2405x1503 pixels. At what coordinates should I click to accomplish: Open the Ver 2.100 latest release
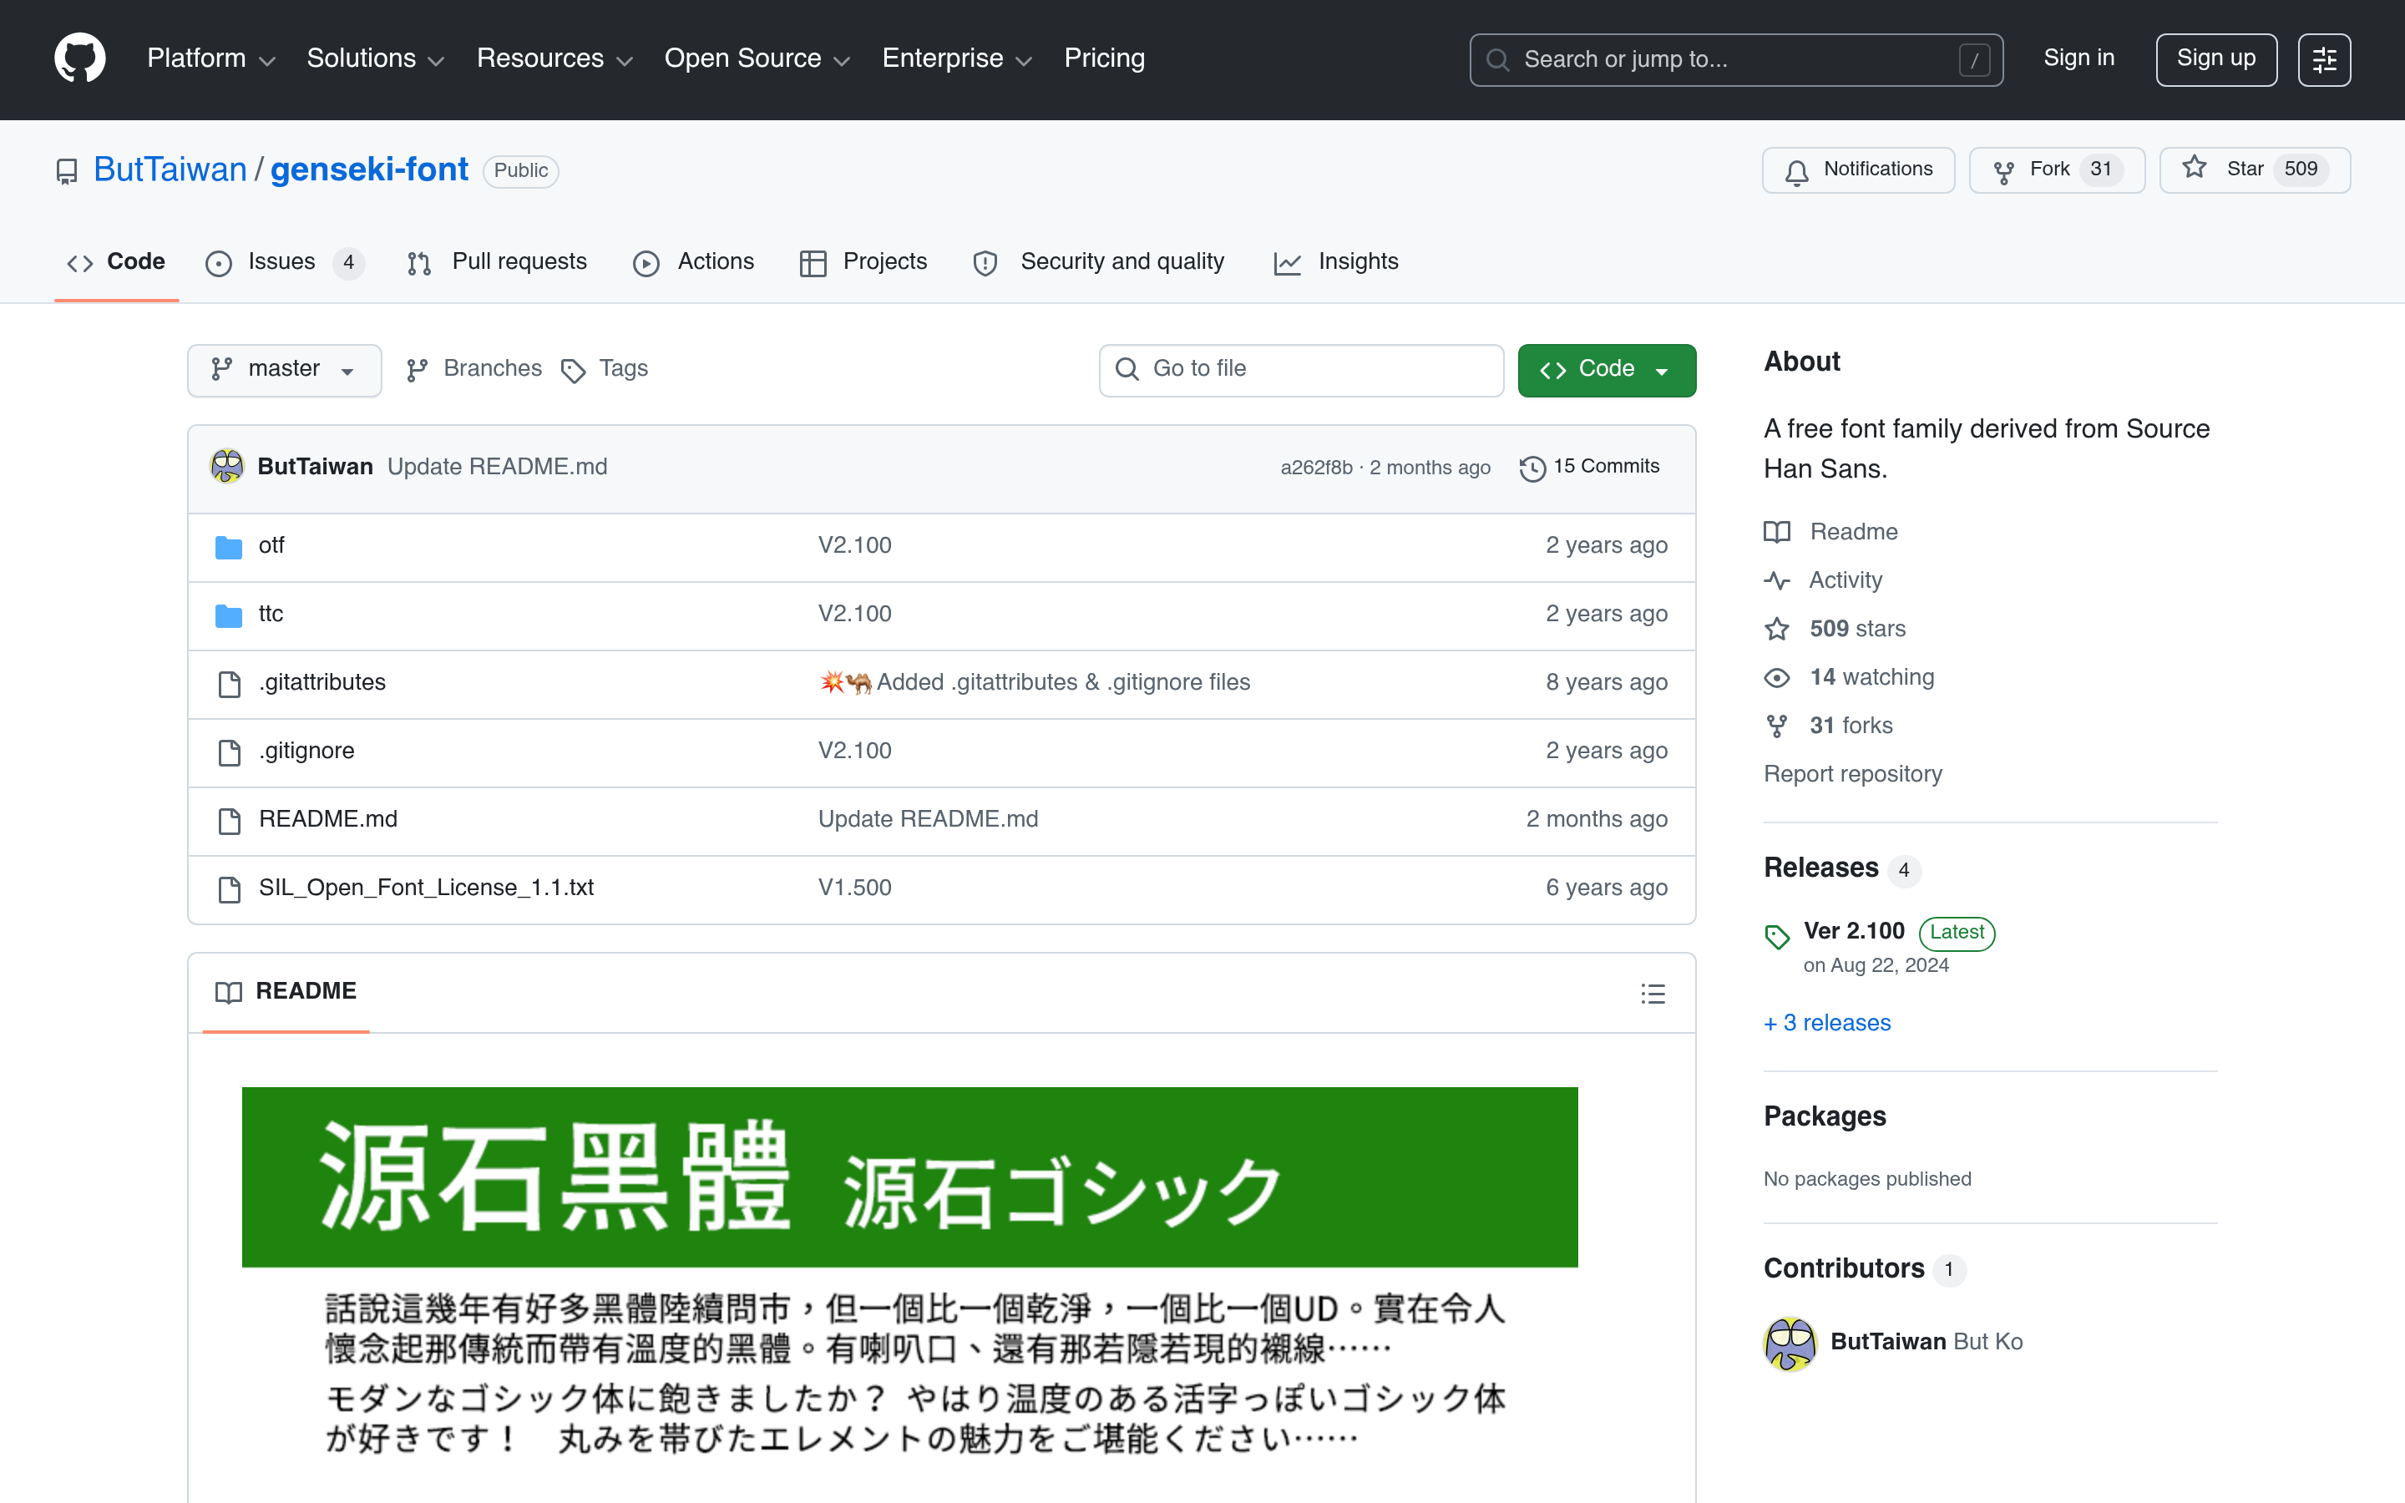1854,931
